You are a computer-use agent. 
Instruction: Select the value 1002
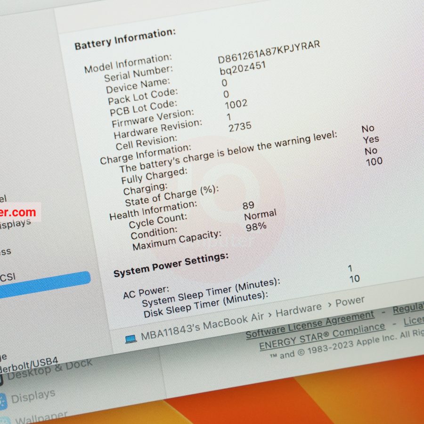click(236, 104)
